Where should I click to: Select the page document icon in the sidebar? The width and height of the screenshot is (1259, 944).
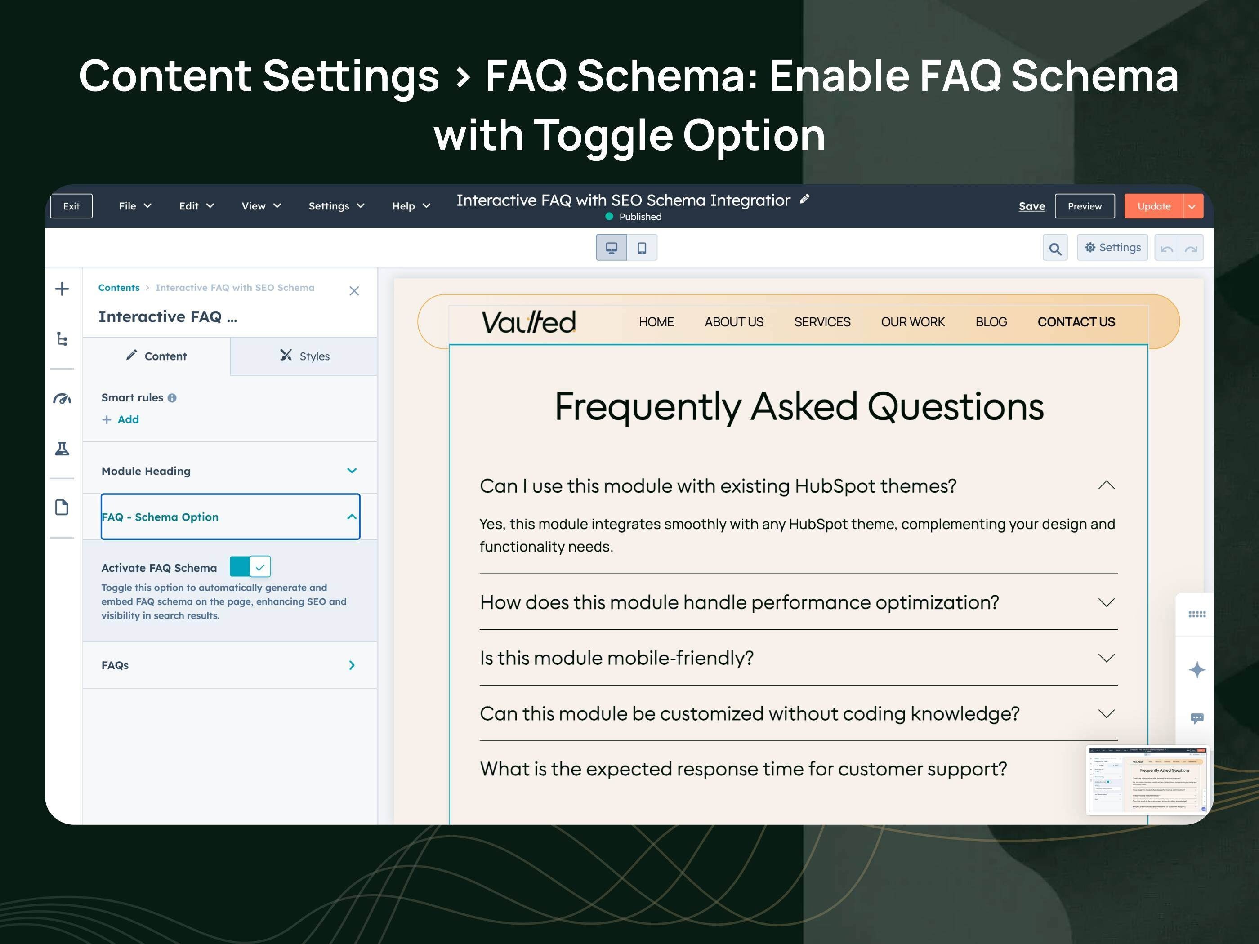click(62, 507)
